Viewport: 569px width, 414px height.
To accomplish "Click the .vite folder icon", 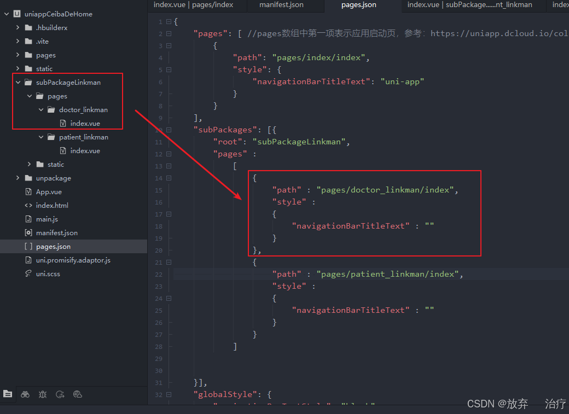I will pyautogui.click(x=28, y=42).
